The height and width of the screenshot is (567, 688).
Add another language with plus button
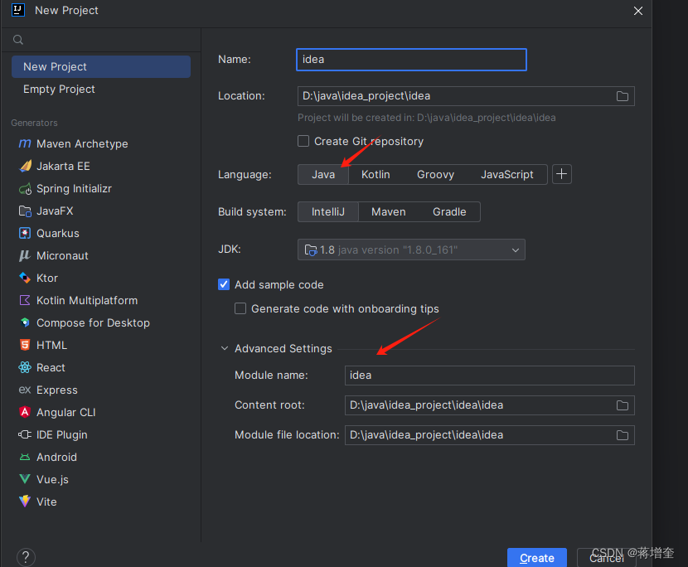[x=562, y=174]
